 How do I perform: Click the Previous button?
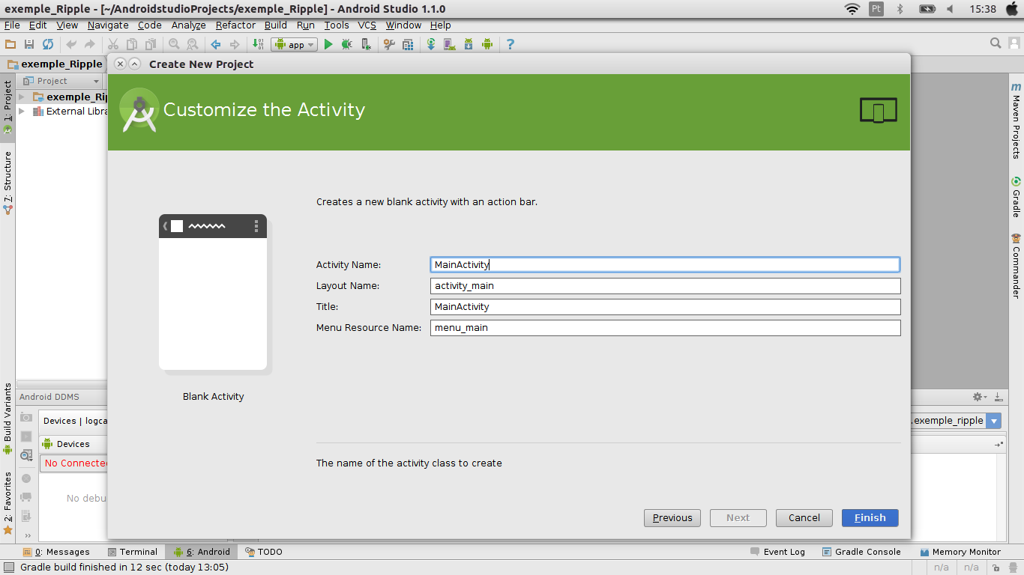point(672,517)
